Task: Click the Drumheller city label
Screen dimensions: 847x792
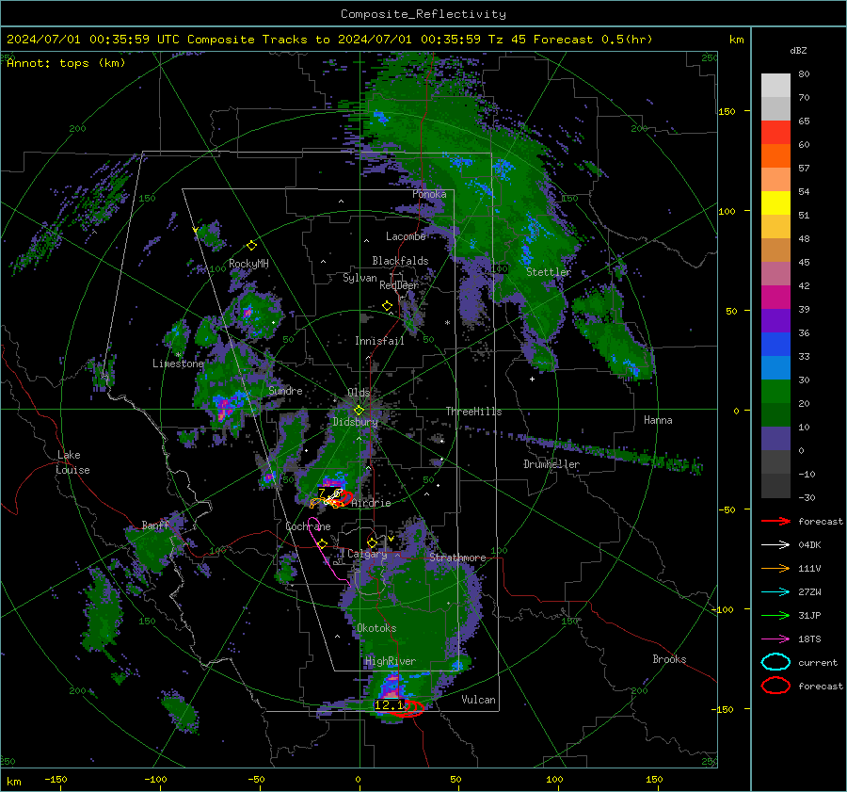Action: click(551, 464)
